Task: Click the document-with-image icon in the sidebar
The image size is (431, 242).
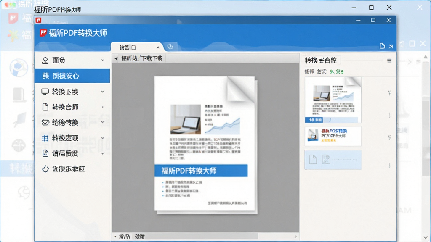Action: click(x=45, y=153)
